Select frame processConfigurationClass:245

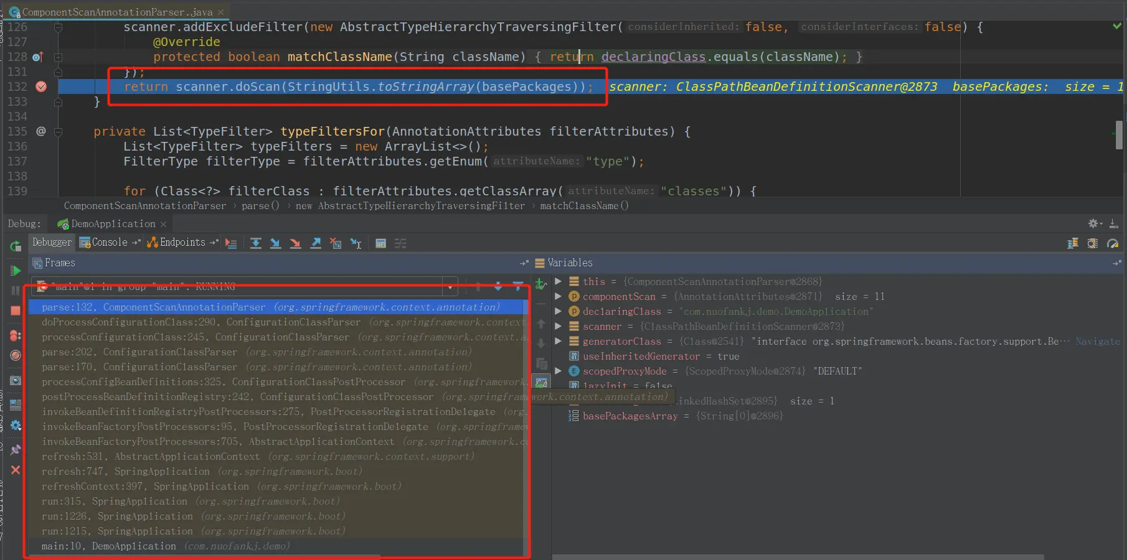click(x=278, y=337)
